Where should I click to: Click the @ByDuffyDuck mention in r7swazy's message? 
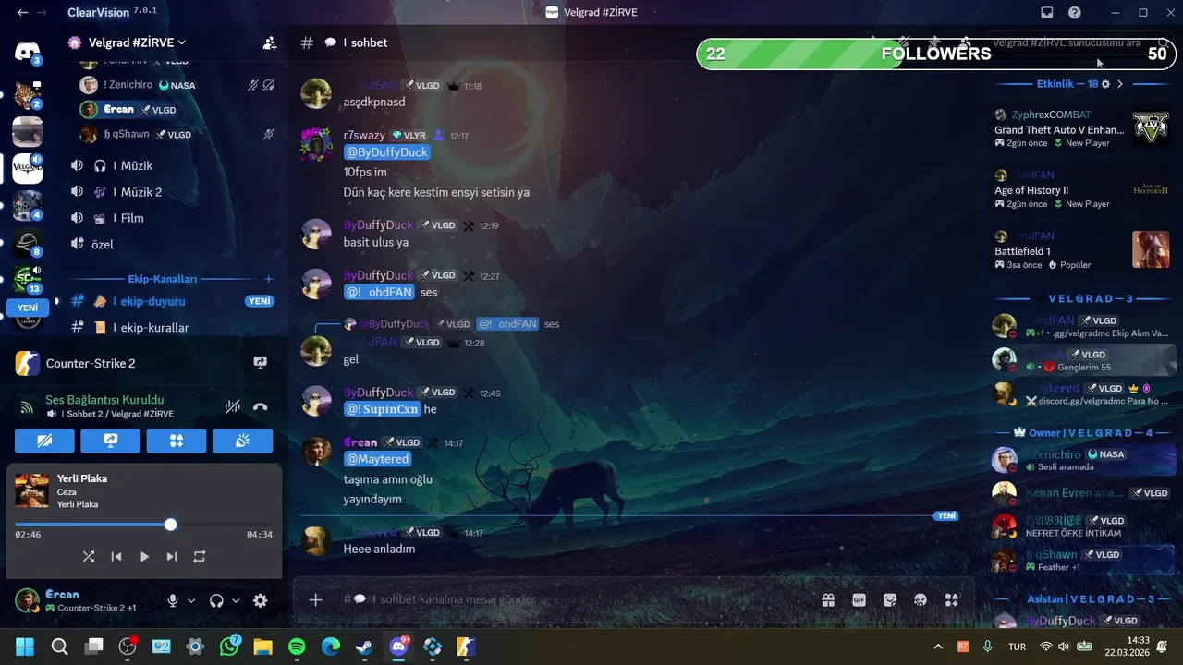pyautogui.click(x=386, y=152)
